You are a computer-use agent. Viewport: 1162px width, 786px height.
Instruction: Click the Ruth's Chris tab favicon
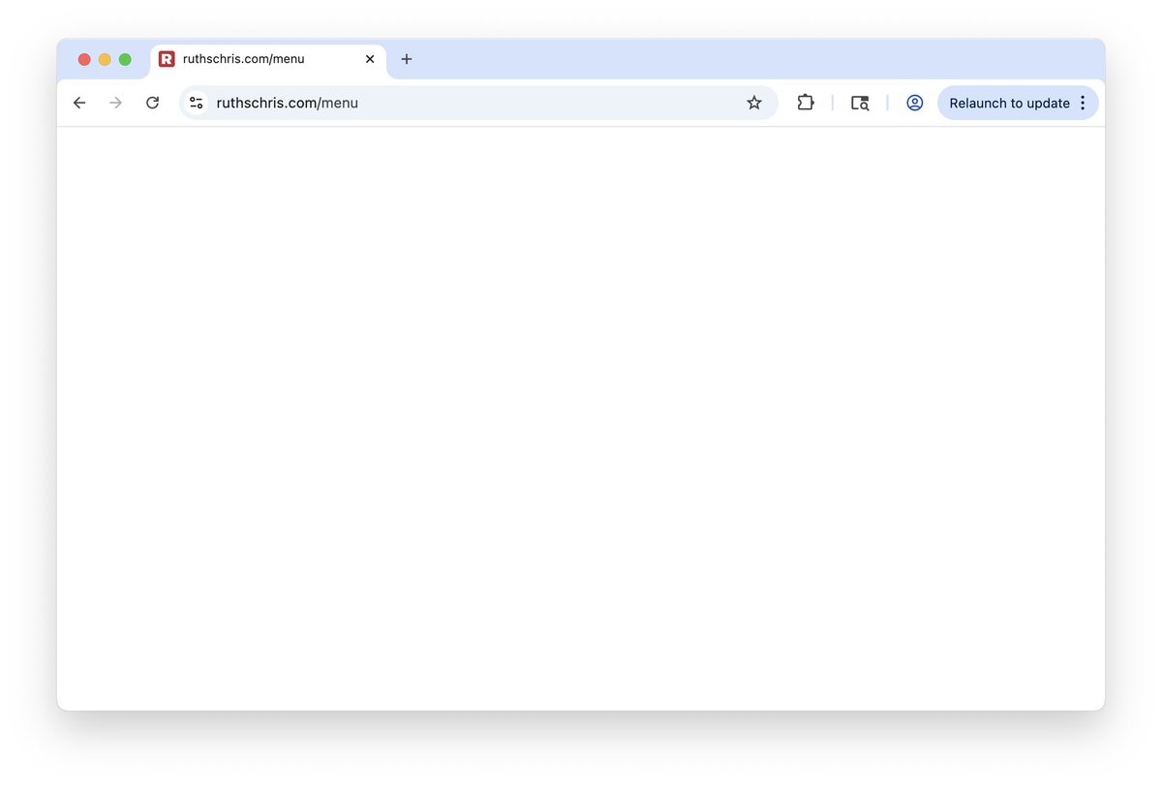click(167, 59)
